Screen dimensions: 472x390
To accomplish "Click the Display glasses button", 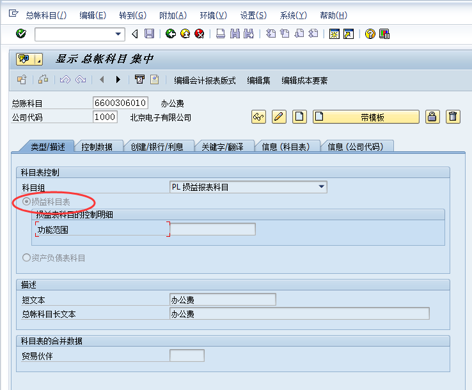I will (258, 117).
